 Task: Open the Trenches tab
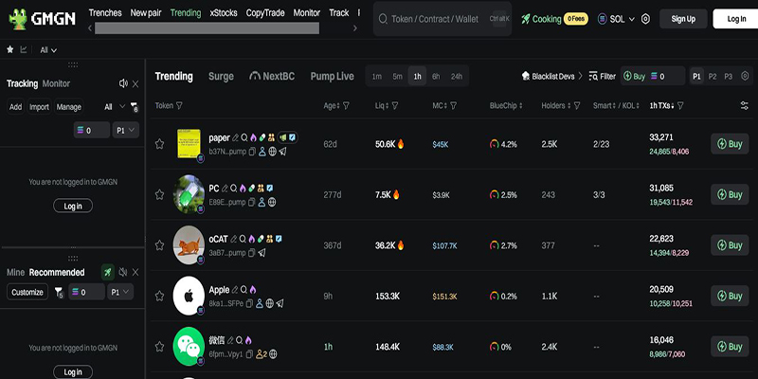[x=105, y=13]
